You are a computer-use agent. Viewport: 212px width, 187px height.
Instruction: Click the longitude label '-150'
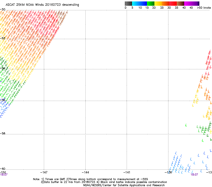pos(3,172)
